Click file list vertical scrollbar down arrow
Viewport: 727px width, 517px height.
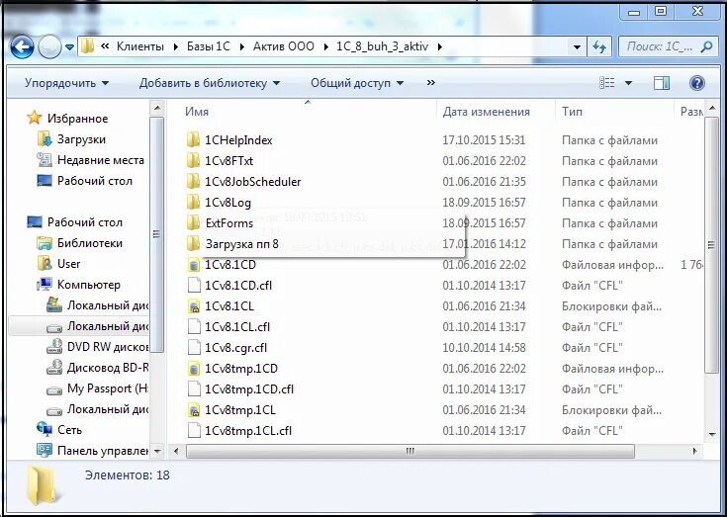click(712, 435)
